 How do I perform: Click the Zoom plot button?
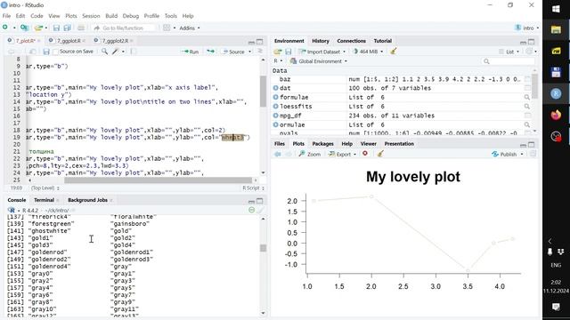(310, 154)
